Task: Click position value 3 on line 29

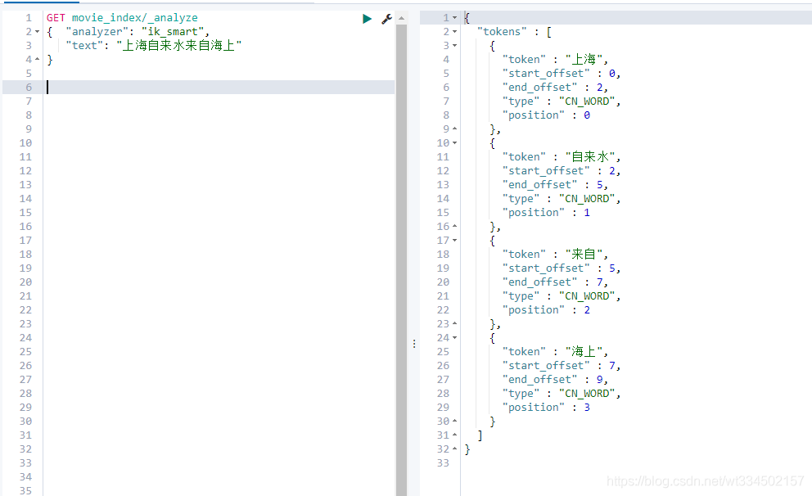Action: pyautogui.click(x=587, y=408)
